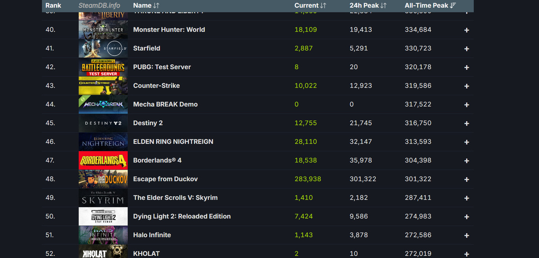Open Escape from Duckov name link

(165, 179)
